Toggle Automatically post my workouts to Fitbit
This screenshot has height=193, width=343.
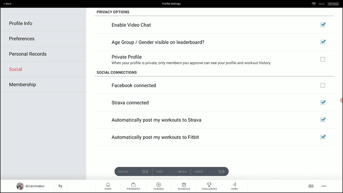point(323,137)
